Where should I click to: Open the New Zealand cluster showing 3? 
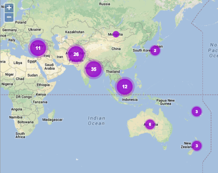197,146
